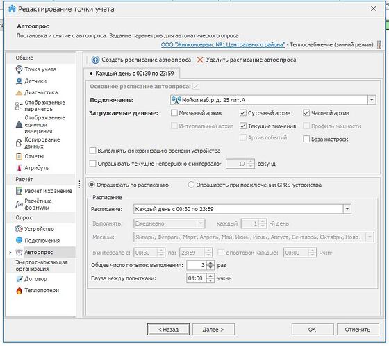Click the Договор document icon
The width and height of the screenshot is (389, 347).
tap(19, 279)
